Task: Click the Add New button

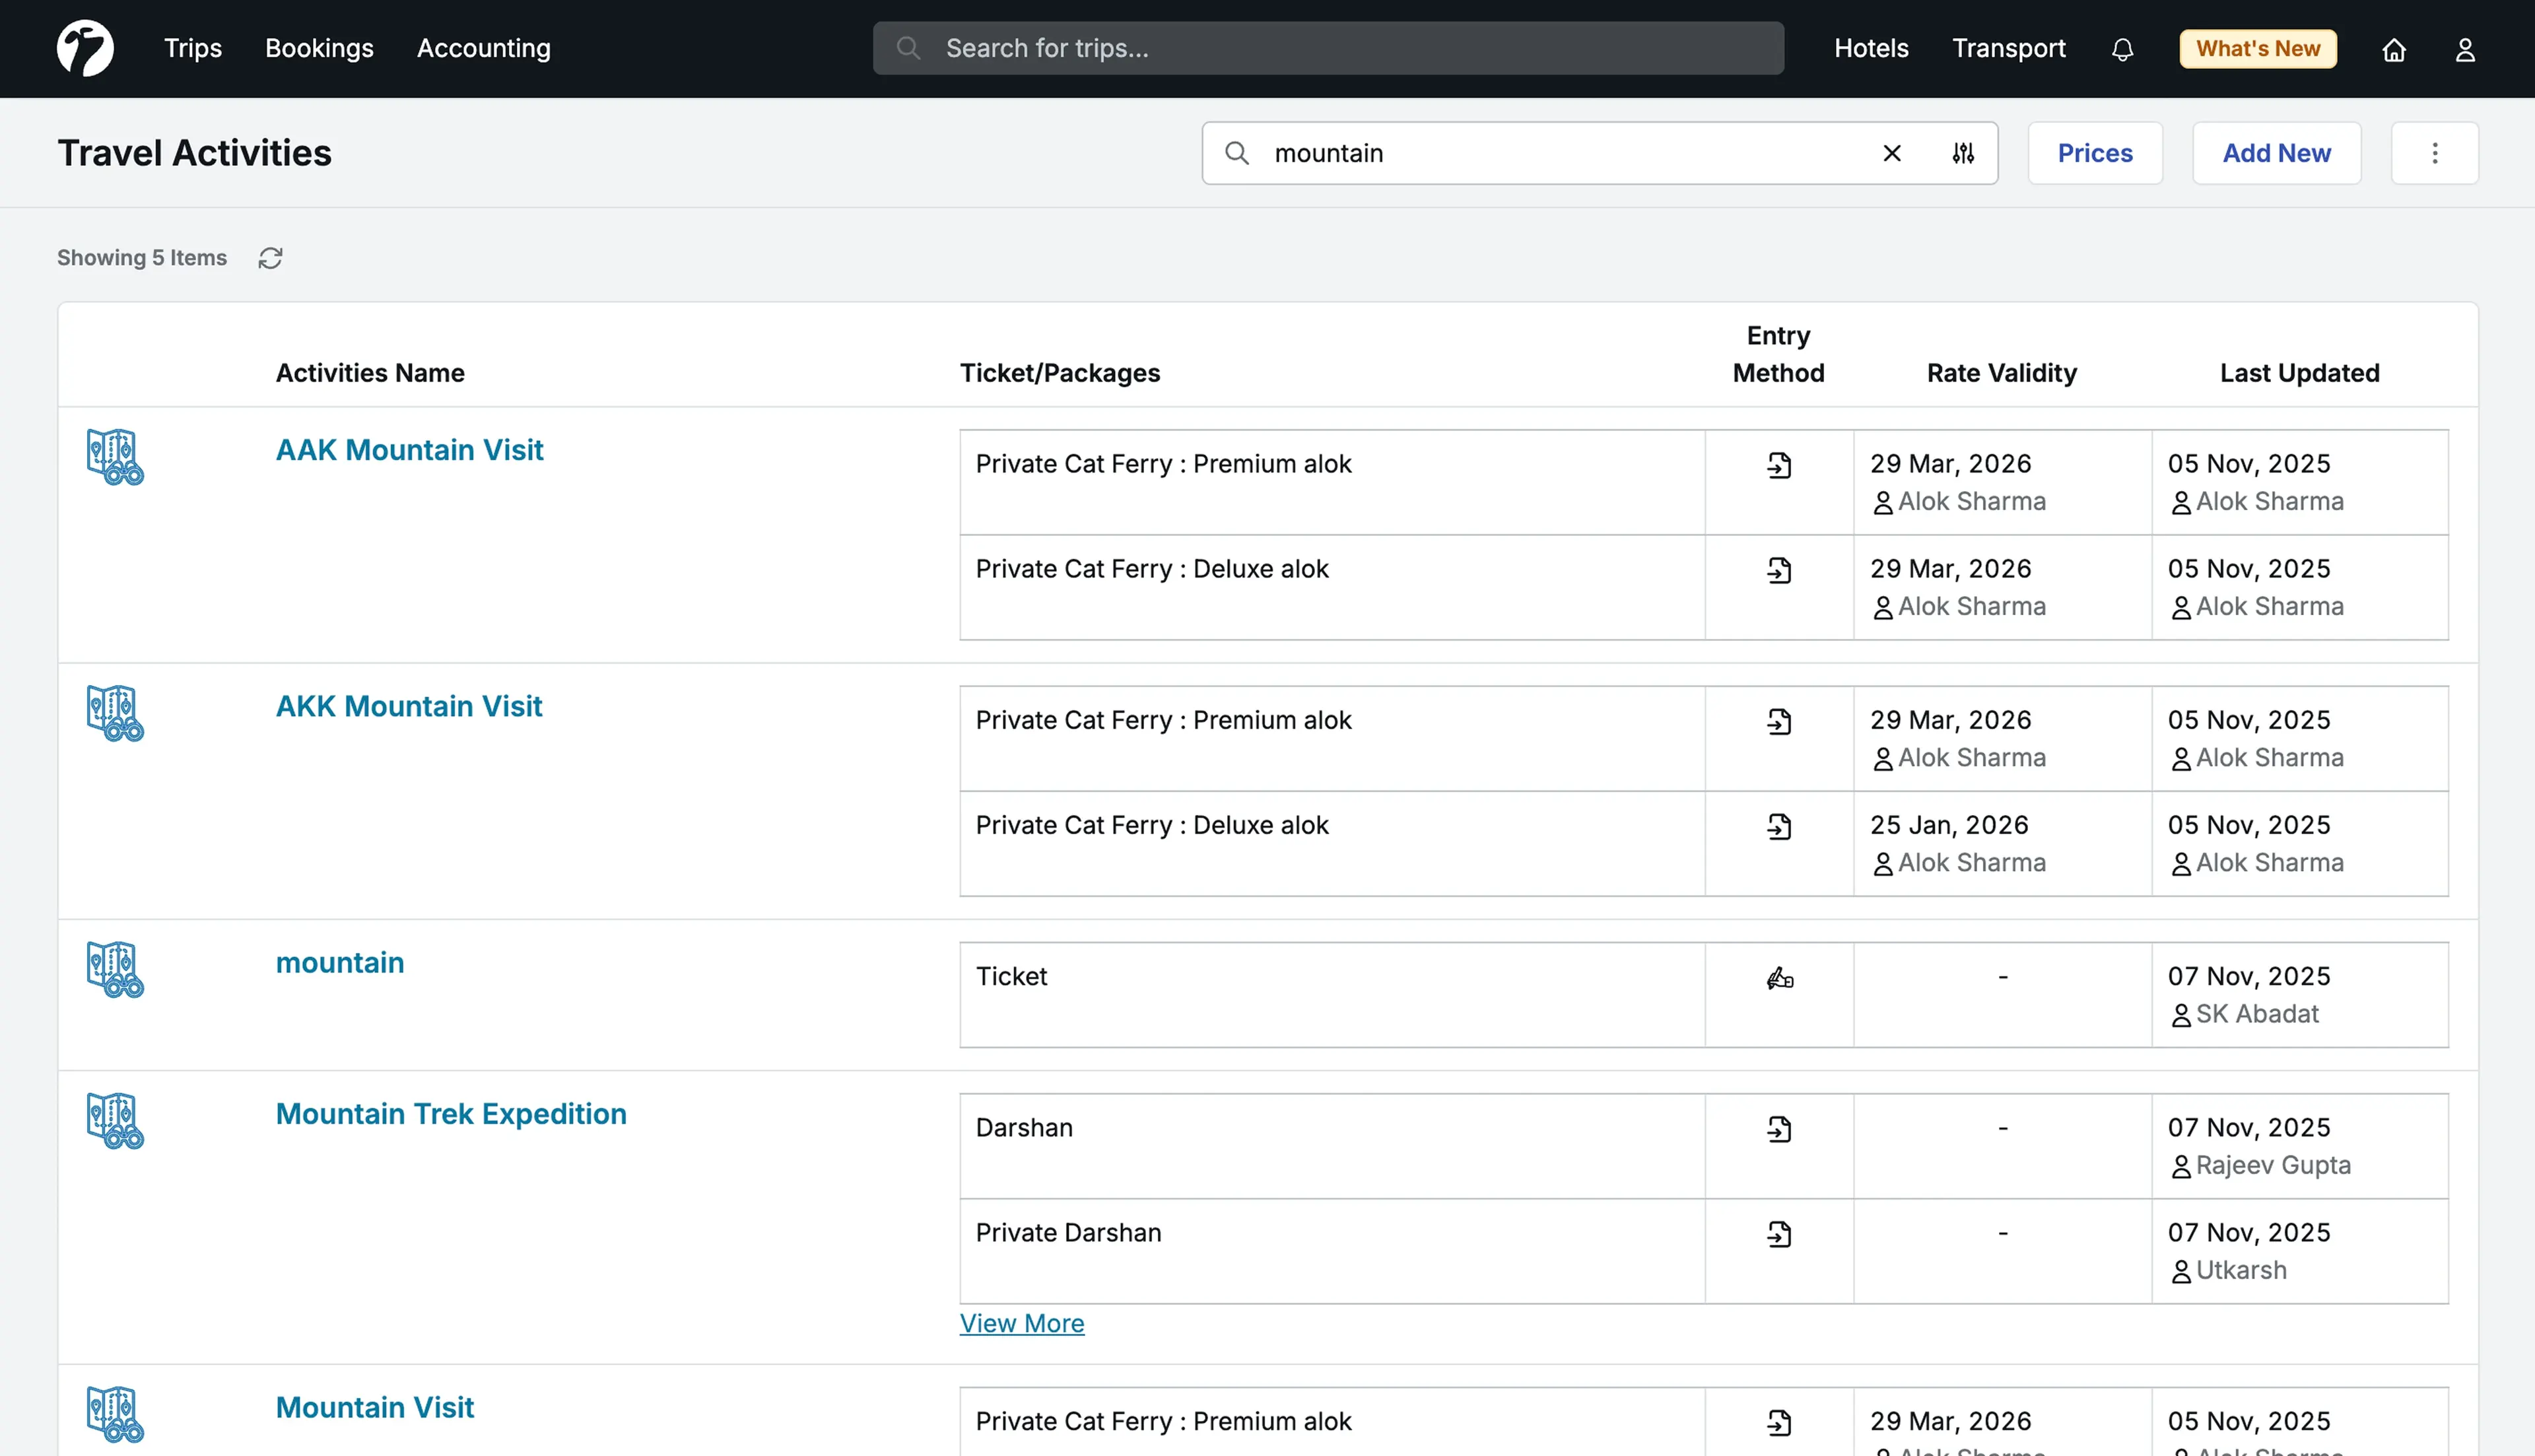Action: pos(2276,153)
